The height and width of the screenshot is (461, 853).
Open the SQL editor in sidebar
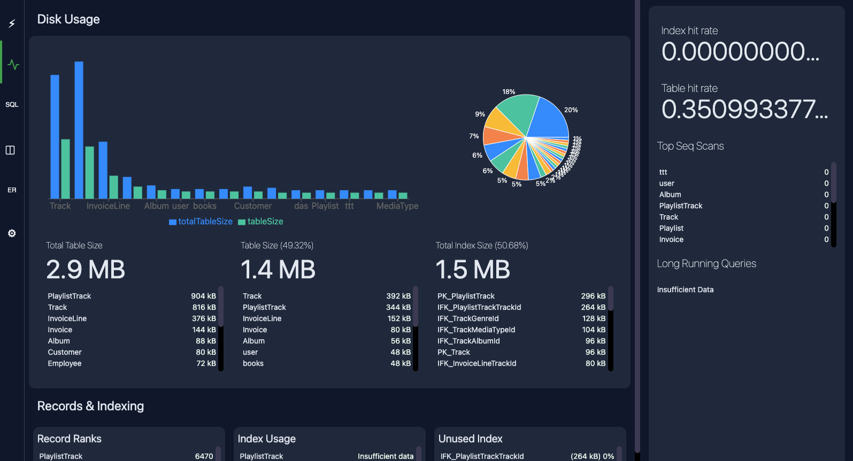[x=12, y=105]
